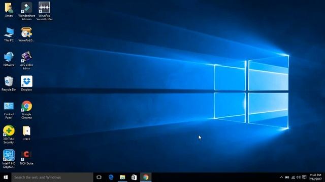Viewport: 325px width, 182px height.
Task: Launch Microsoft Edge from the taskbar
Action: pyautogui.click(x=111, y=177)
